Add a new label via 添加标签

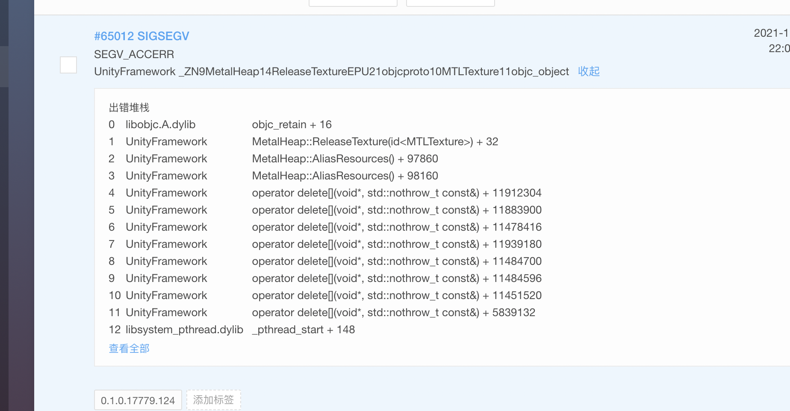click(x=213, y=400)
